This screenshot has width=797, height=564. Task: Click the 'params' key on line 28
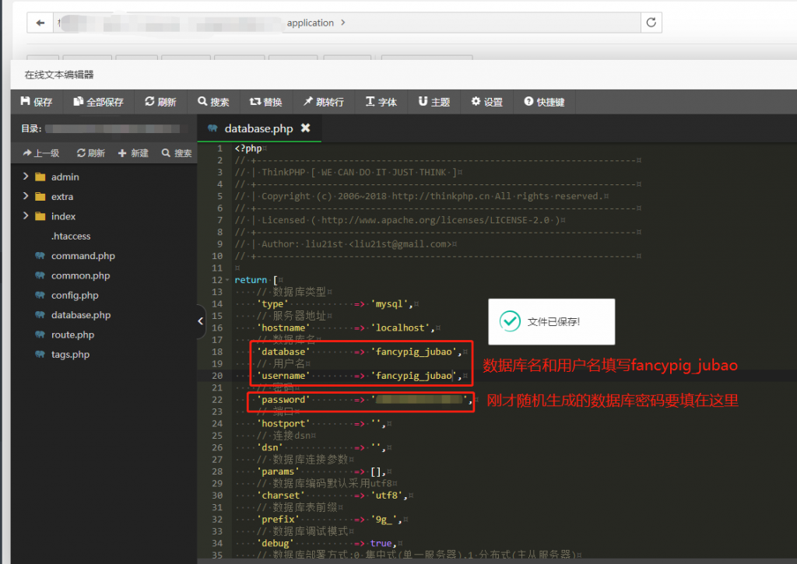(278, 471)
